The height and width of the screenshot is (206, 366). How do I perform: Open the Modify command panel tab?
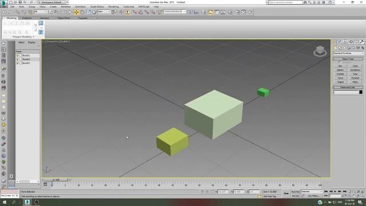click(x=340, y=42)
